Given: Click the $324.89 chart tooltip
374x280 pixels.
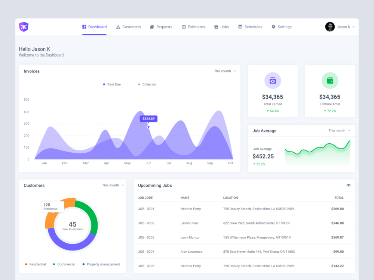Looking at the screenshot, I should click(148, 118).
